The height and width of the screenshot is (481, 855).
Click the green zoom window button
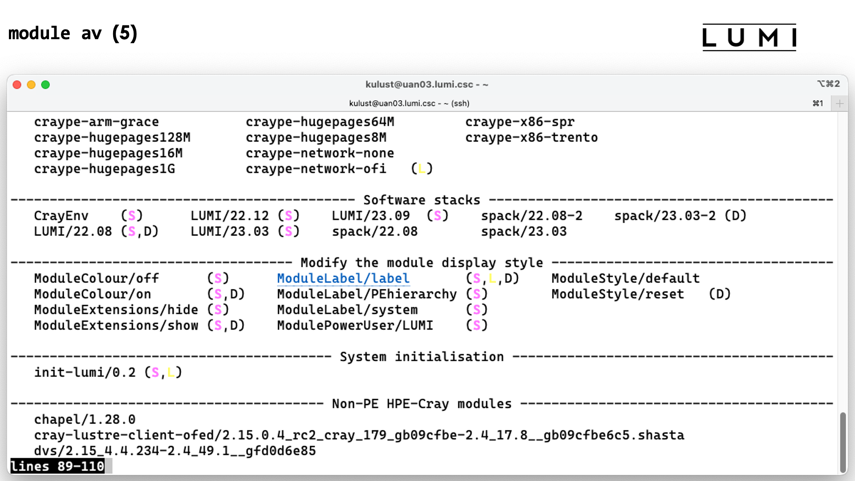click(45, 85)
